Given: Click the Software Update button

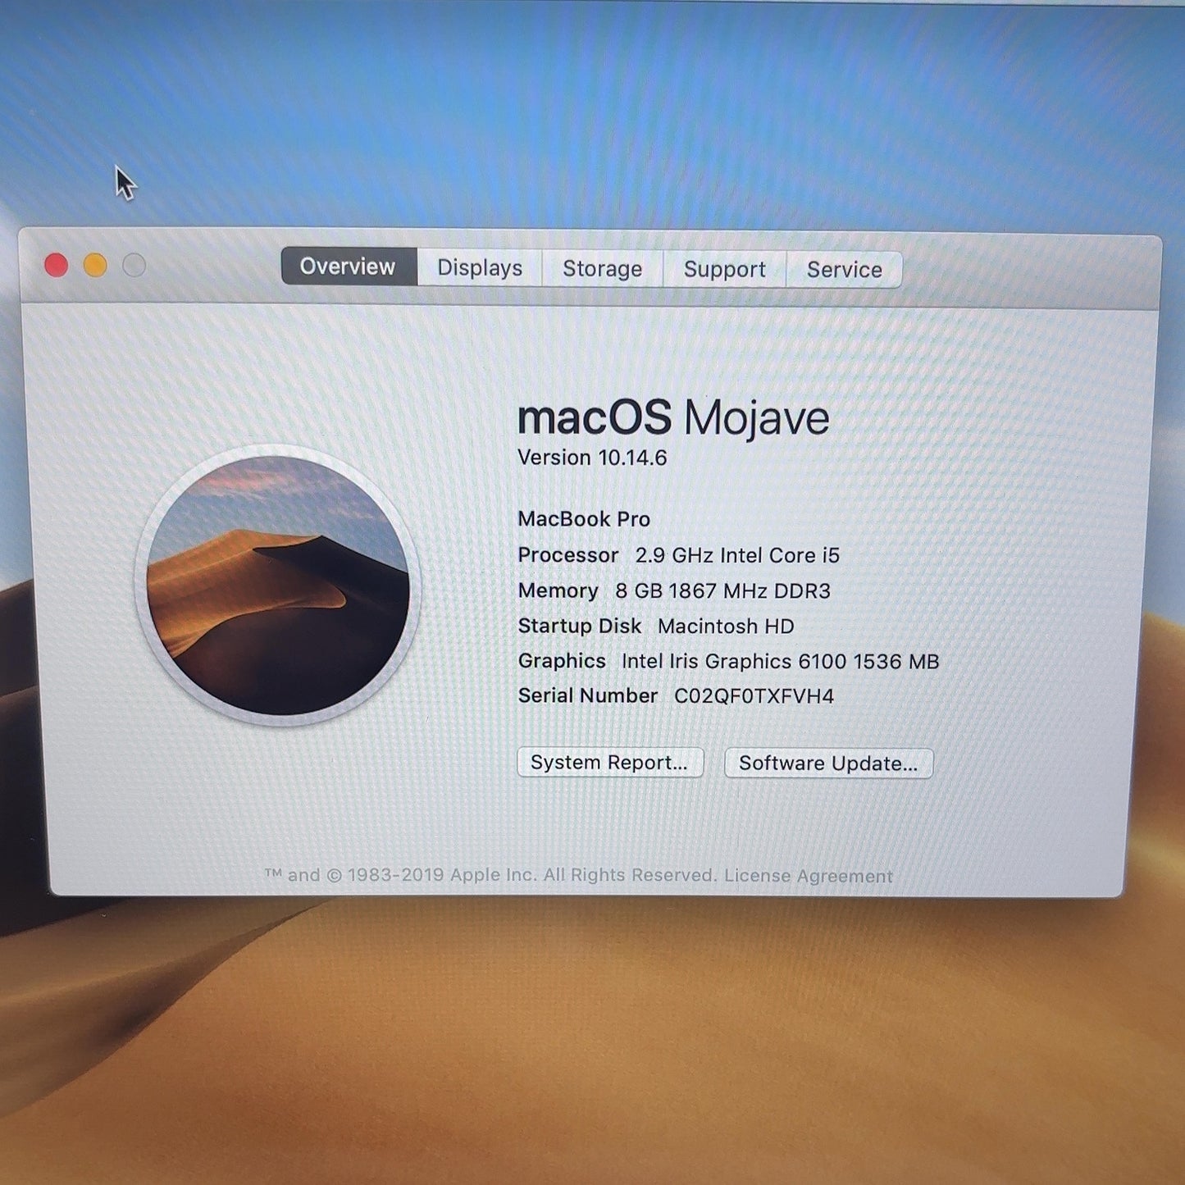Looking at the screenshot, I should coord(828,763).
